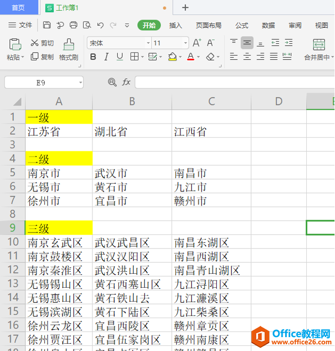335x351 pixels.
Task: Switch to the 开始 ribbon tab
Action: [149, 25]
